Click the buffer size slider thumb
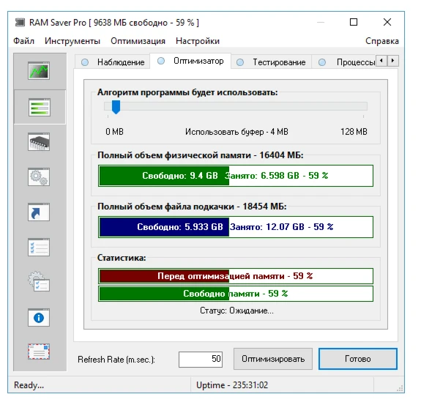421x416 pixels. pyautogui.click(x=116, y=107)
